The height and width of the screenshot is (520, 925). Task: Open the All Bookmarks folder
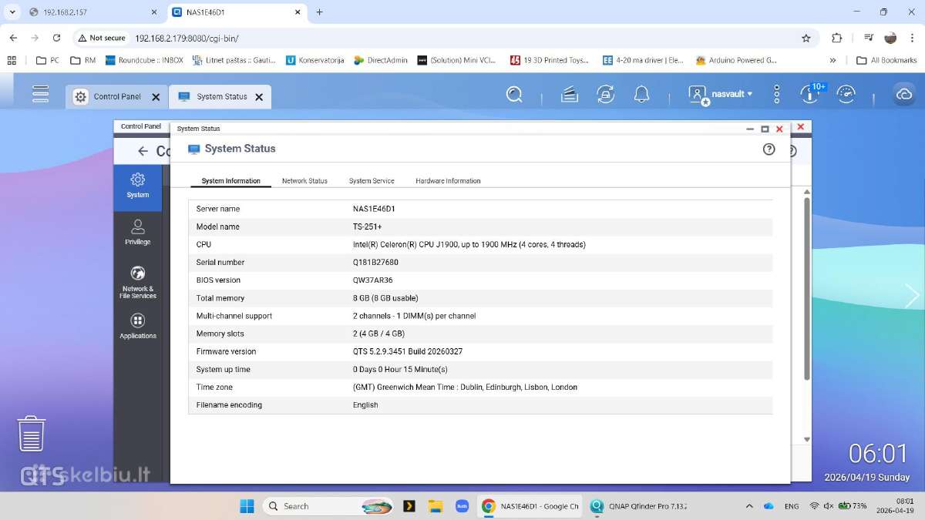[886, 60]
